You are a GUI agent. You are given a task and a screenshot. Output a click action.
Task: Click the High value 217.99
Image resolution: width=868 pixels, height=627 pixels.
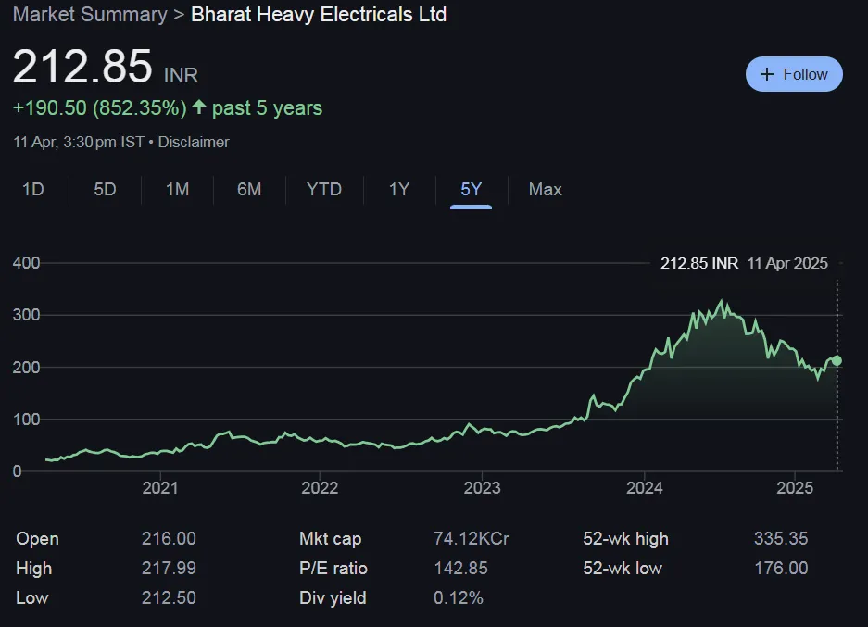tap(169, 569)
